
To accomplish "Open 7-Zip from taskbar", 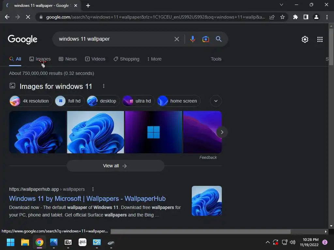I will [68, 242].
